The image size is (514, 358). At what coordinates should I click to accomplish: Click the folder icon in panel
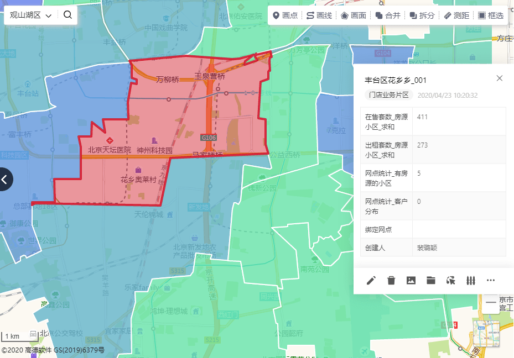click(431, 281)
